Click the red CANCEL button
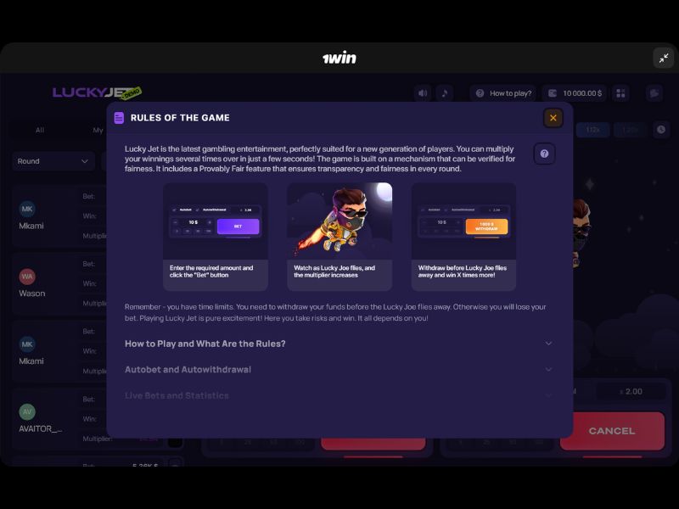The height and width of the screenshot is (509, 679). 612,431
